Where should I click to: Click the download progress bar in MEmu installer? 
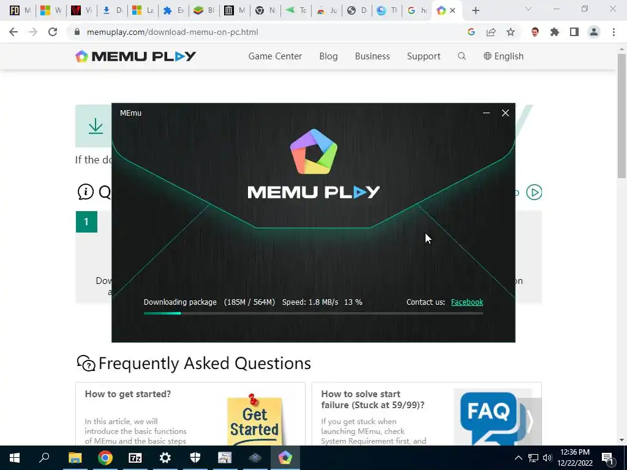click(313, 313)
